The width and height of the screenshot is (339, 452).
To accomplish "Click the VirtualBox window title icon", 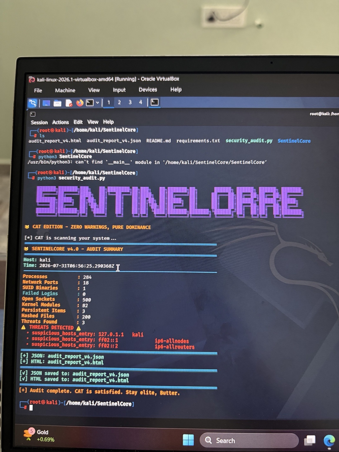I will coord(32,79).
